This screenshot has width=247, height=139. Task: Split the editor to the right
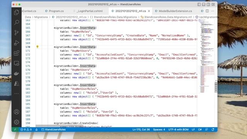click(207, 11)
